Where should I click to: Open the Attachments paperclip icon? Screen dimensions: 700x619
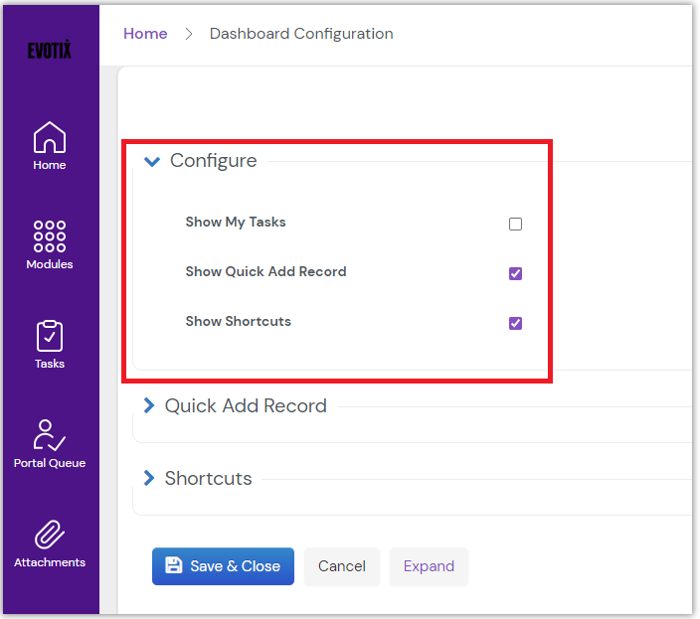pyautogui.click(x=50, y=535)
